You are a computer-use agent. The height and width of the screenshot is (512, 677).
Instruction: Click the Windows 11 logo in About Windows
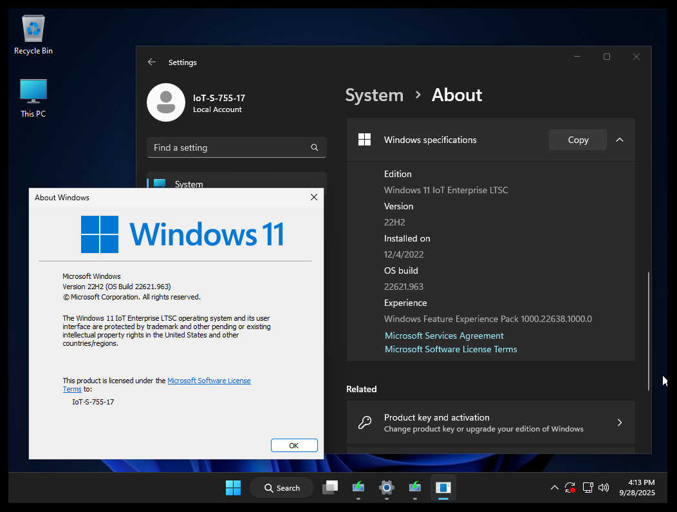[x=183, y=234]
